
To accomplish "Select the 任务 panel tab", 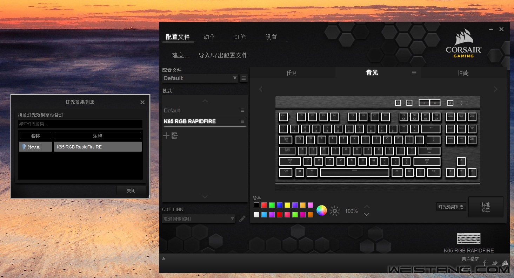I will (x=292, y=73).
